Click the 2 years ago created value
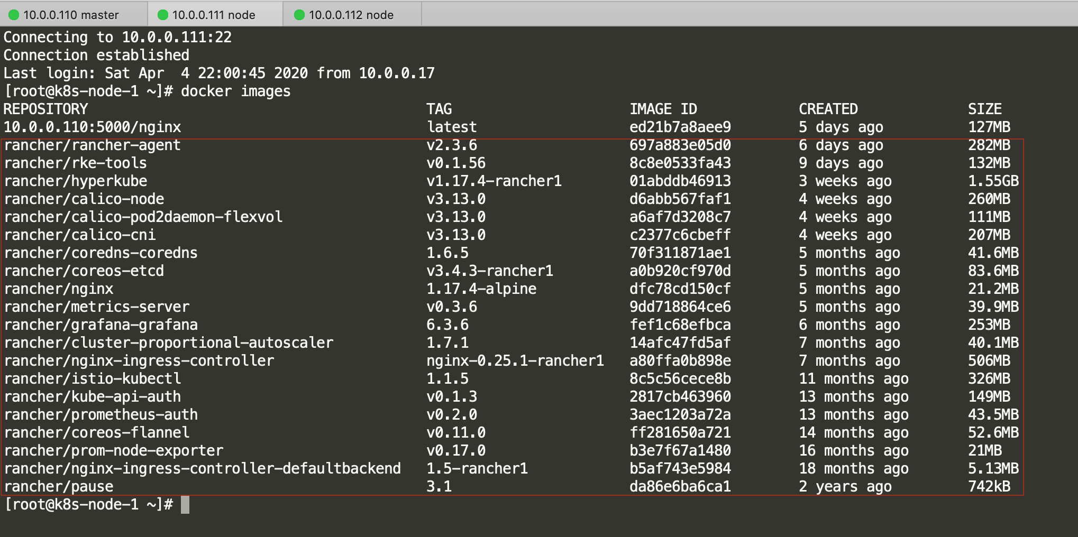The image size is (1078, 537). point(845,487)
